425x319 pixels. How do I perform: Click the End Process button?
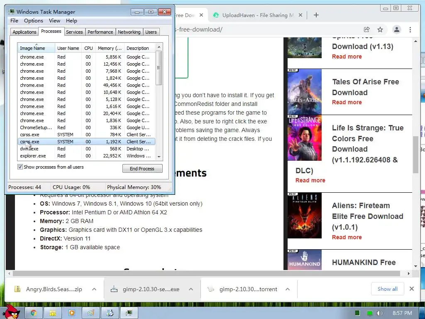(x=142, y=169)
